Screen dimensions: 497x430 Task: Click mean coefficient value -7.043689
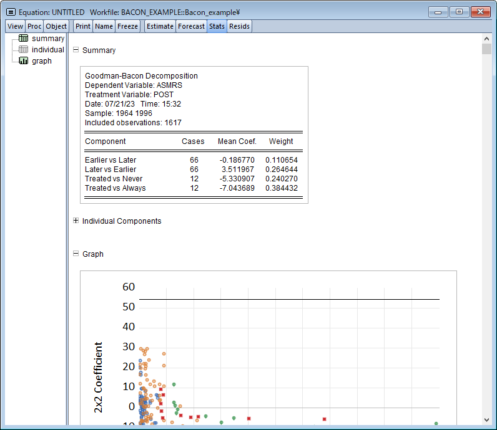point(237,188)
